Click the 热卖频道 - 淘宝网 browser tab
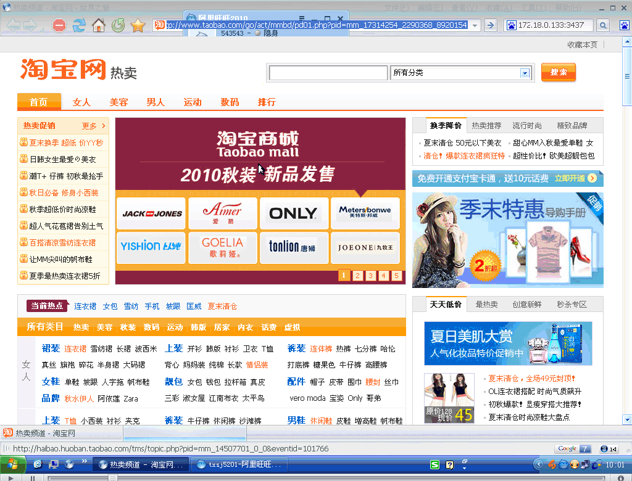 pos(61,433)
